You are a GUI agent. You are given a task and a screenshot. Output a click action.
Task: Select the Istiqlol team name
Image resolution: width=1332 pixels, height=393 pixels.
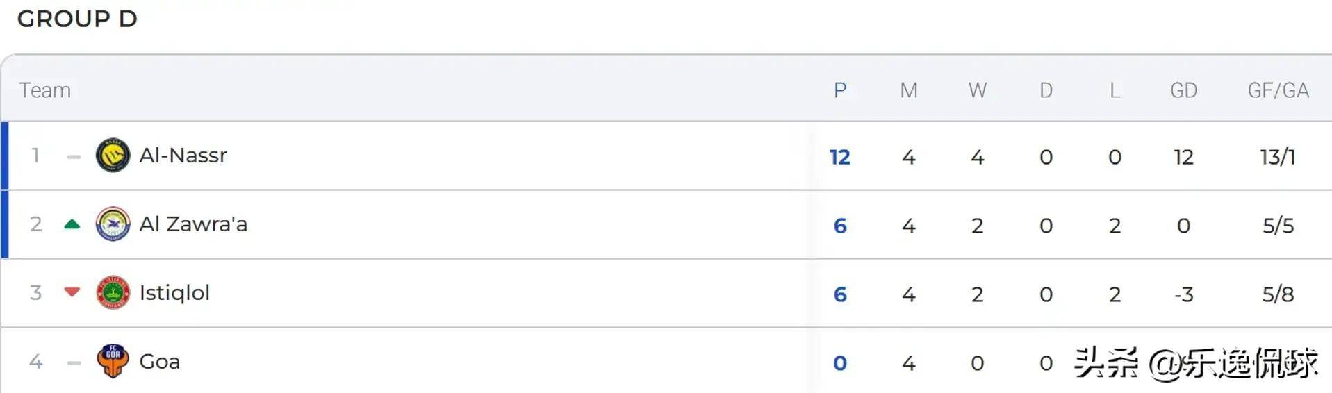(x=174, y=293)
